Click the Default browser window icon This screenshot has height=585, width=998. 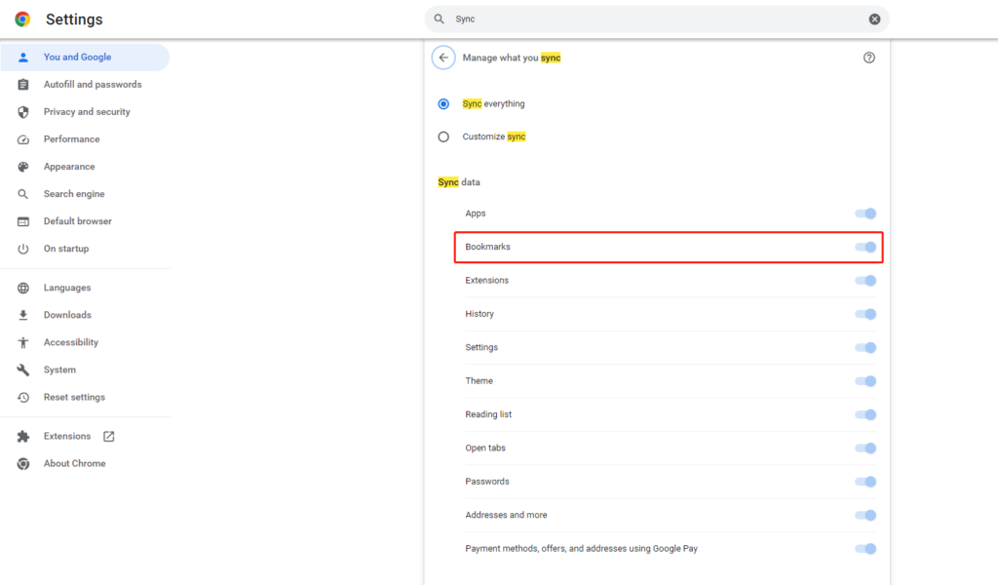coord(23,221)
